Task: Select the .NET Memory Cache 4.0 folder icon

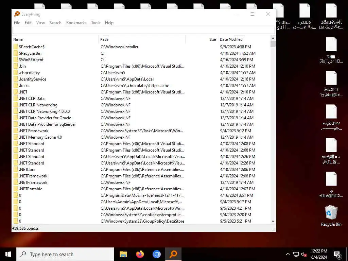Action: pyautogui.click(x=16, y=137)
